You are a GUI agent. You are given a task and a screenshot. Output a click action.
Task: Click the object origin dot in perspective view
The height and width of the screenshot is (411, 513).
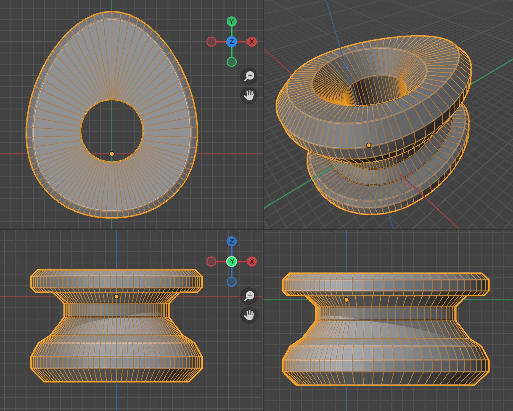[369, 145]
